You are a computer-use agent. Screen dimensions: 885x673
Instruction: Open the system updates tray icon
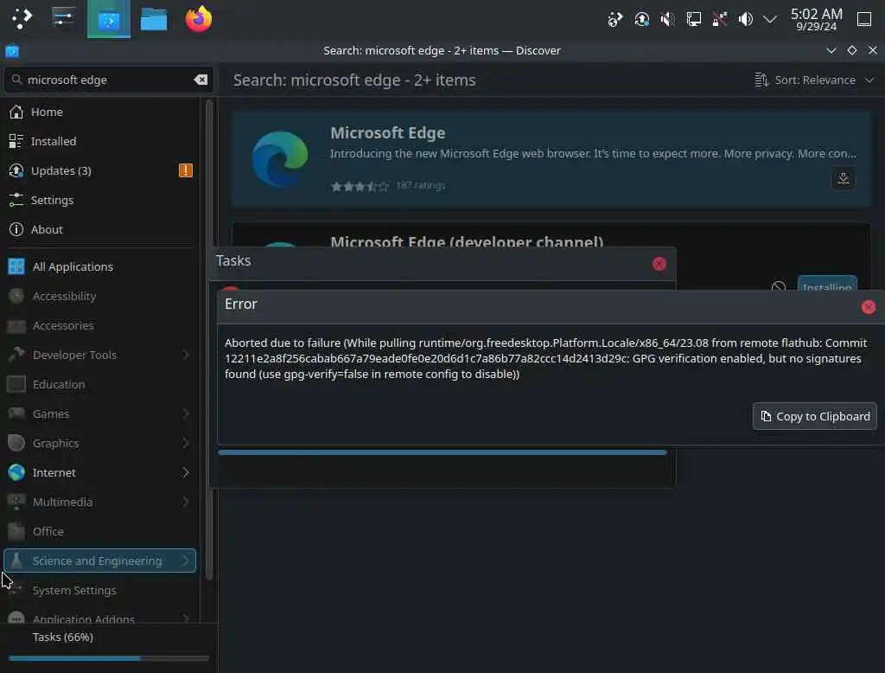click(641, 19)
